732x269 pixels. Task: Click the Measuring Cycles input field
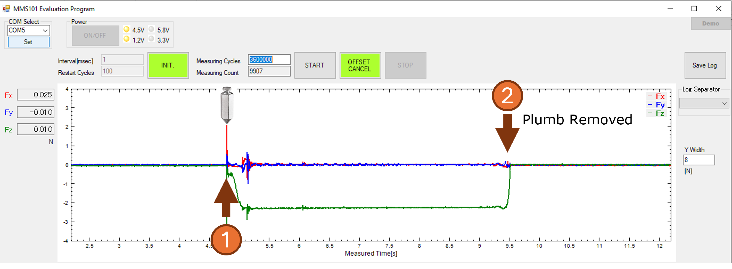(x=269, y=59)
